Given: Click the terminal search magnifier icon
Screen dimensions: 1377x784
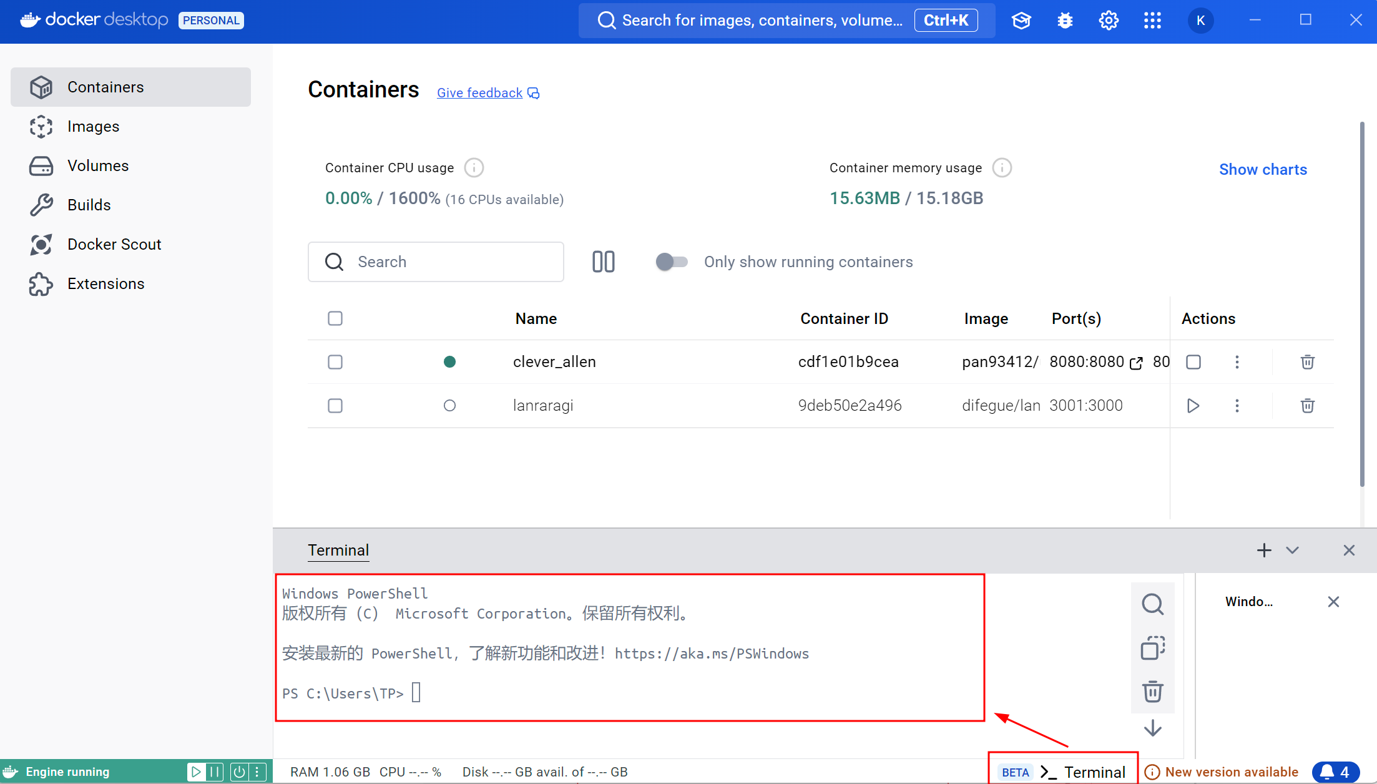Looking at the screenshot, I should pyautogui.click(x=1152, y=604).
